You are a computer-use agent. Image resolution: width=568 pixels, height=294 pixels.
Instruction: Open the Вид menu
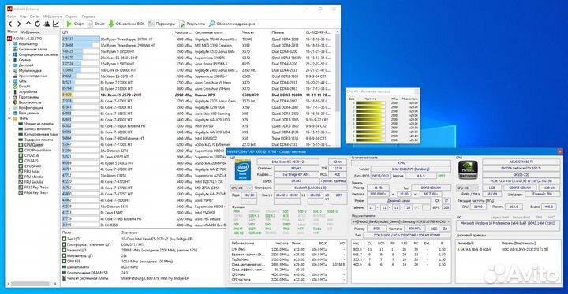(22, 17)
